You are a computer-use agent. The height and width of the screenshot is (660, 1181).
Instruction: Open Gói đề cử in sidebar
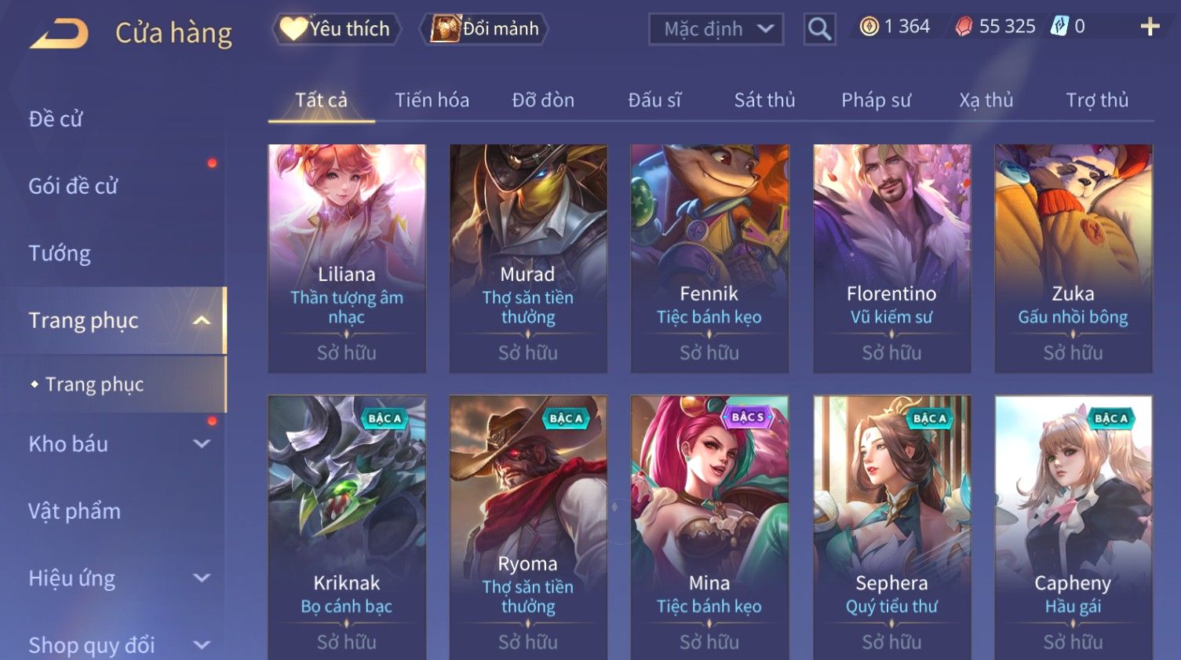[73, 186]
